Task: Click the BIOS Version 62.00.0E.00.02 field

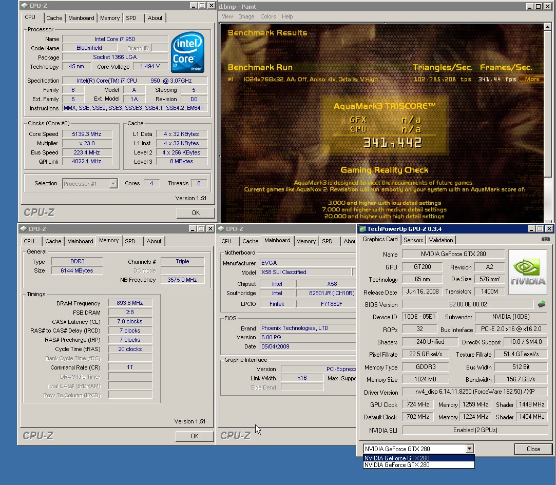Action: click(468, 304)
